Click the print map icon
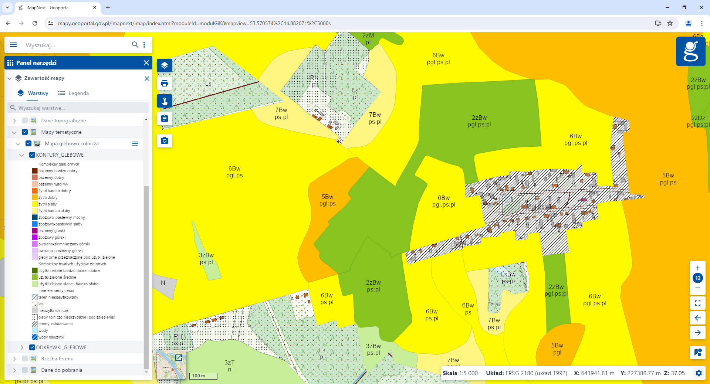The image size is (710, 384). (x=165, y=83)
